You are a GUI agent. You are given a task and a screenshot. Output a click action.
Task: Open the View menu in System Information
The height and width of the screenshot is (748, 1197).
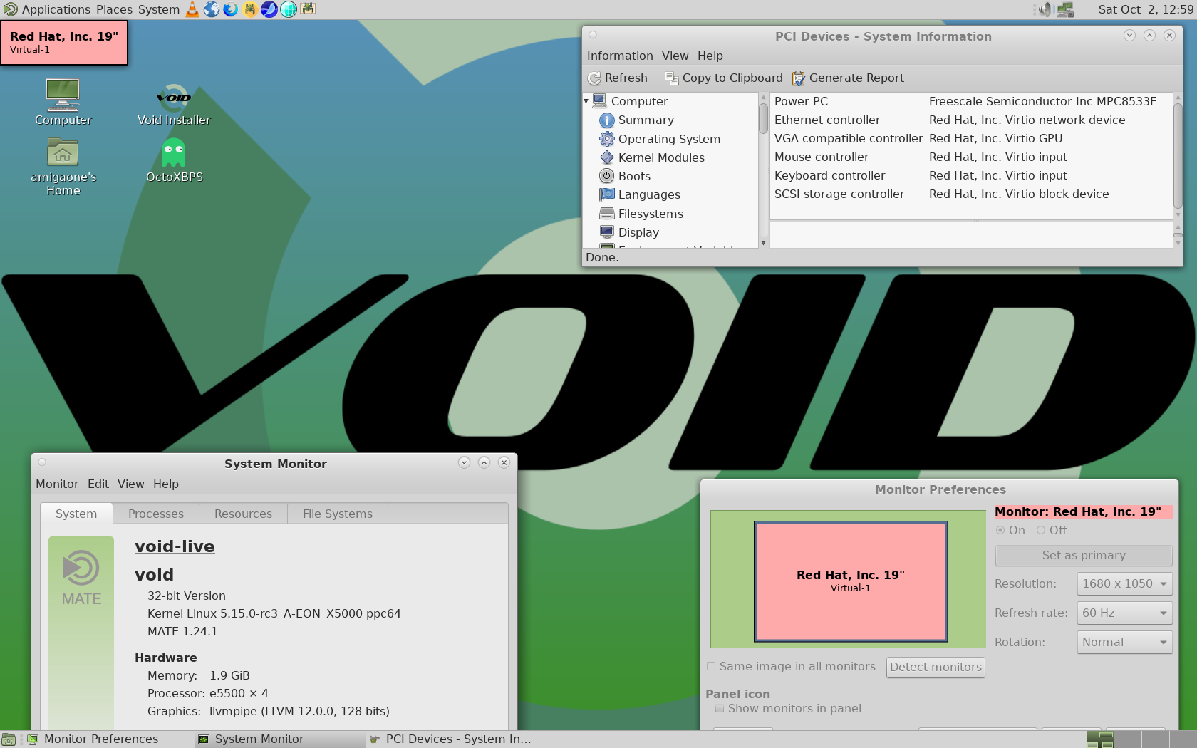click(x=675, y=56)
